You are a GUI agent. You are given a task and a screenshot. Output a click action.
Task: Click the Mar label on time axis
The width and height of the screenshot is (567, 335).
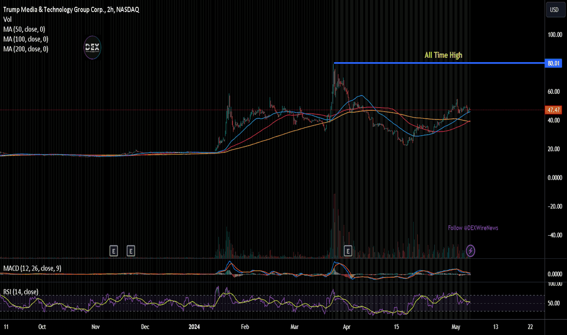tap(294, 326)
